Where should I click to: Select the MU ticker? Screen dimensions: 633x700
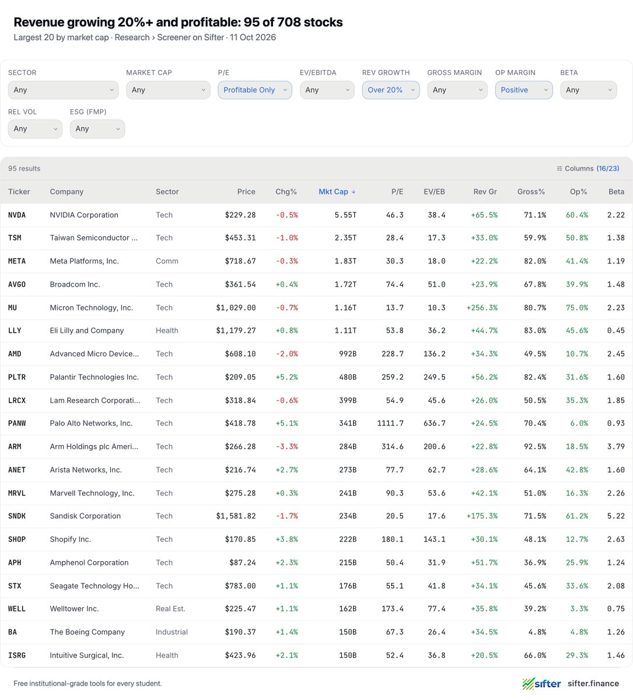[12, 307]
